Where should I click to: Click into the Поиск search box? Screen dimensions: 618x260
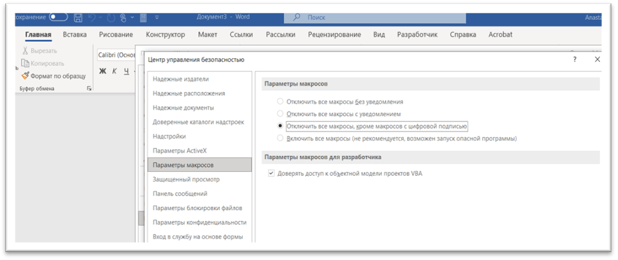375,18
